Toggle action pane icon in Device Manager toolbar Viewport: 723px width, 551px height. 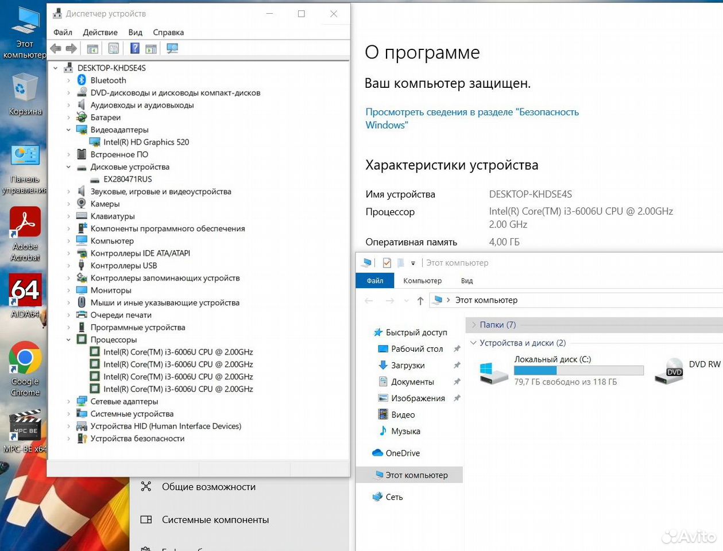pyautogui.click(x=151, y=49)
